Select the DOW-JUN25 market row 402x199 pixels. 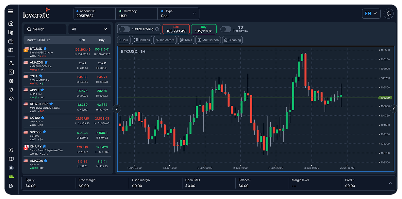tap(67, 107)
